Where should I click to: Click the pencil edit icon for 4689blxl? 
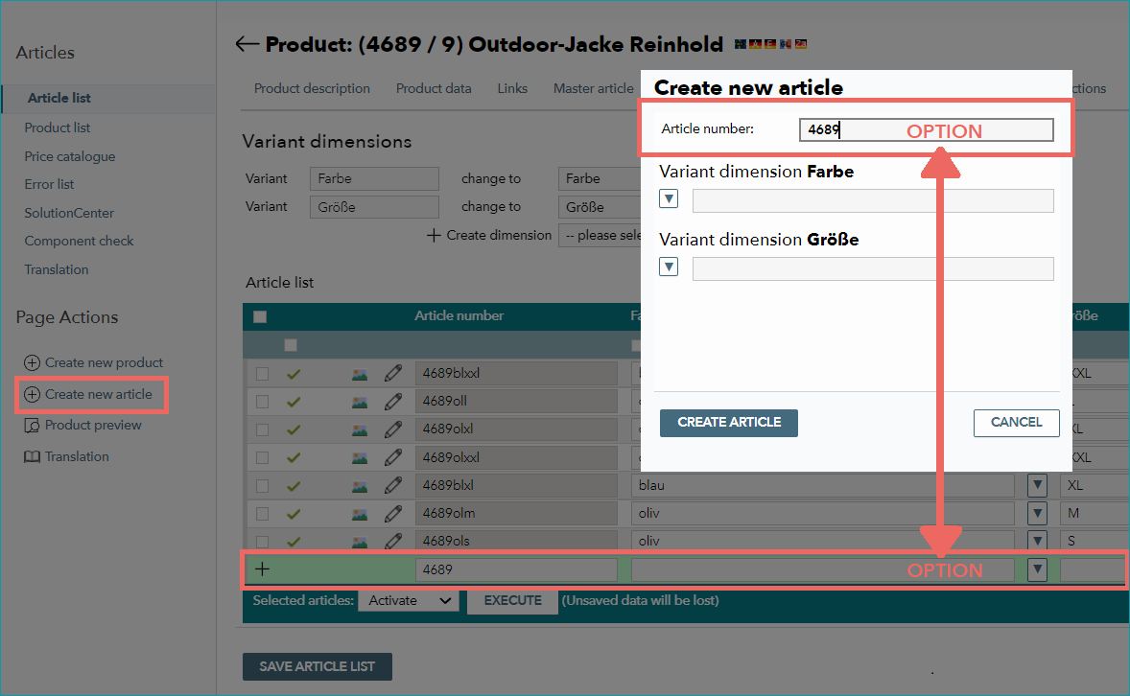tap(392, 486)
